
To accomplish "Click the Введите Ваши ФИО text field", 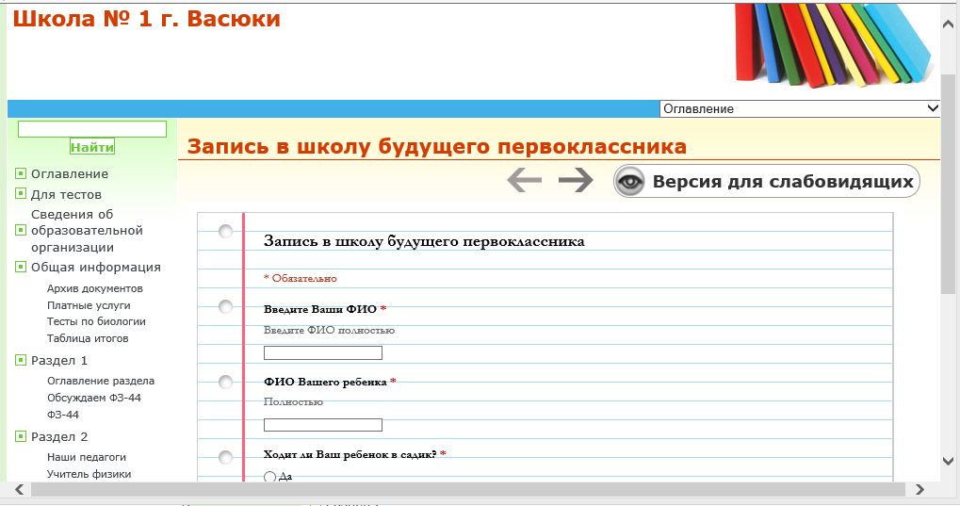I will point(323,352).
